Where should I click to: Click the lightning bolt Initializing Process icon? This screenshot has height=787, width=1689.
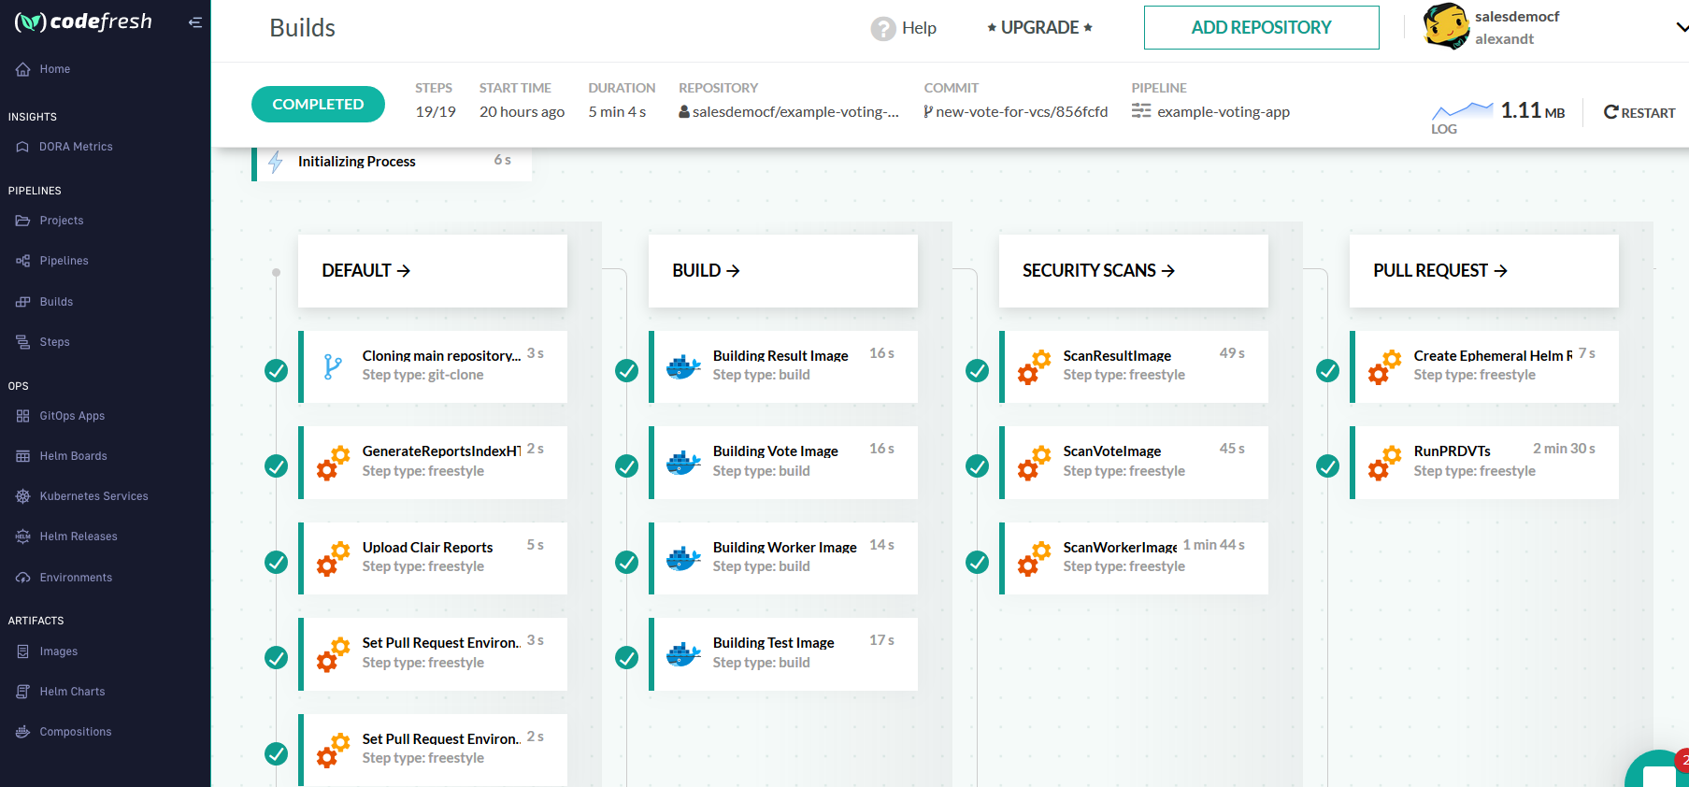tap(276, 162)
